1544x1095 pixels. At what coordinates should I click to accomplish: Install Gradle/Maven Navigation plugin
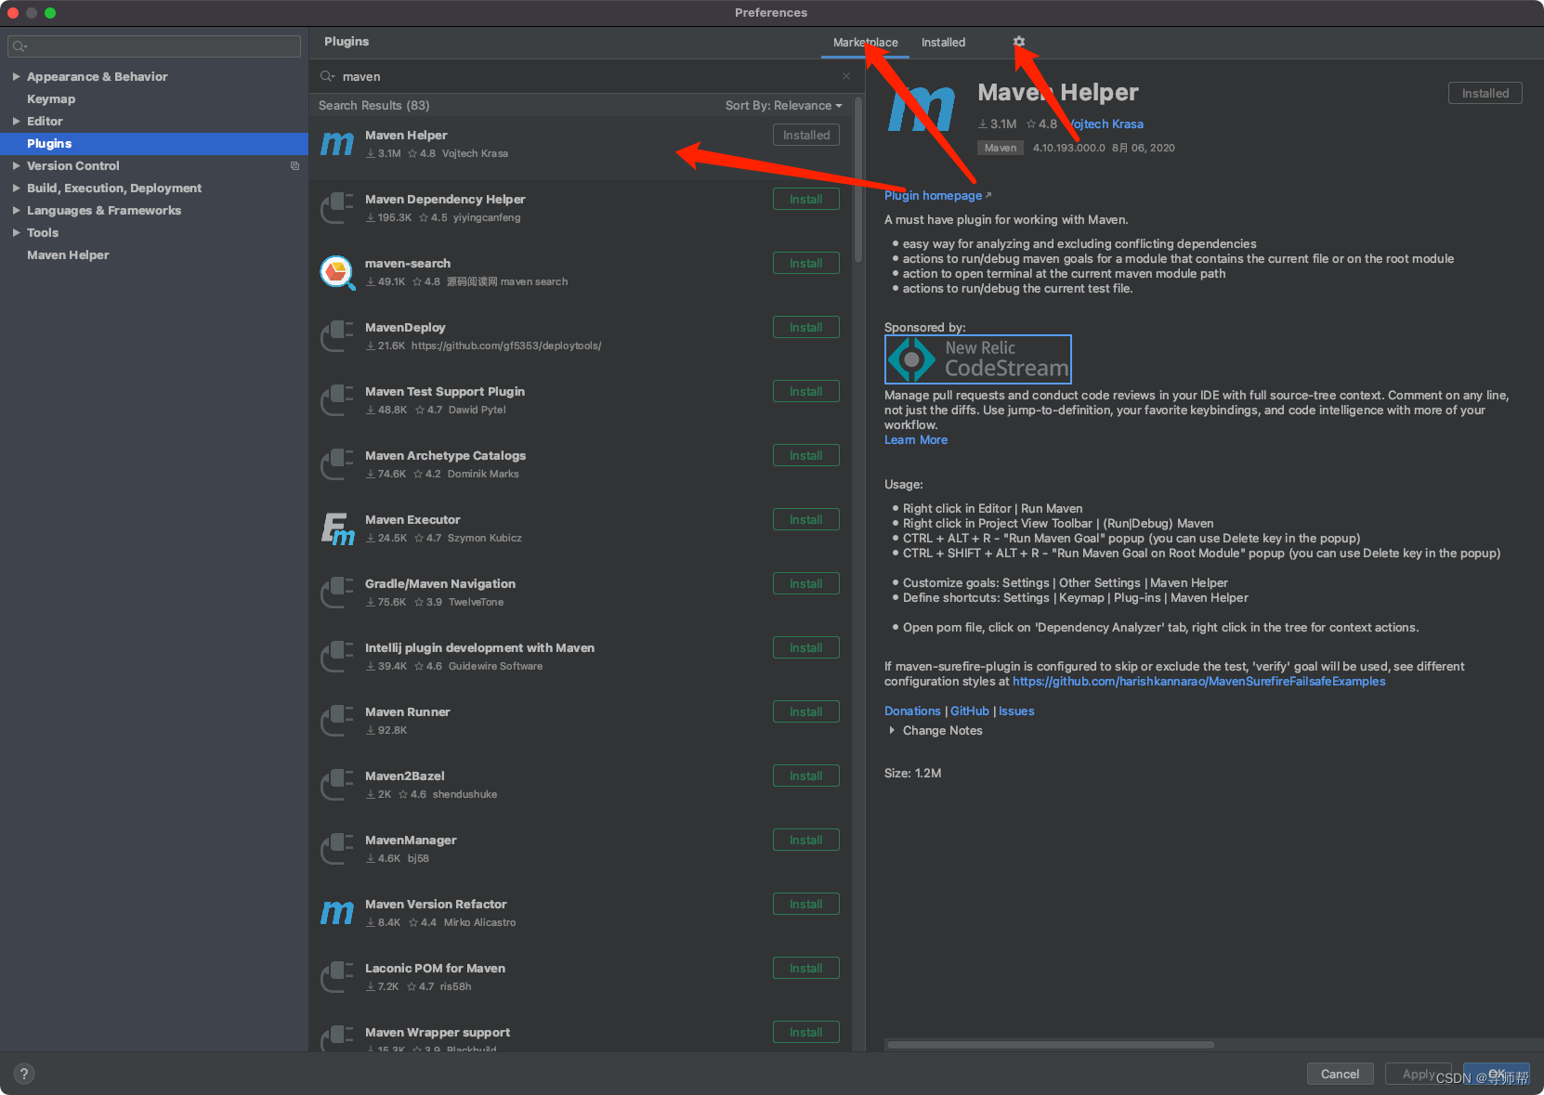pos(805,583)
